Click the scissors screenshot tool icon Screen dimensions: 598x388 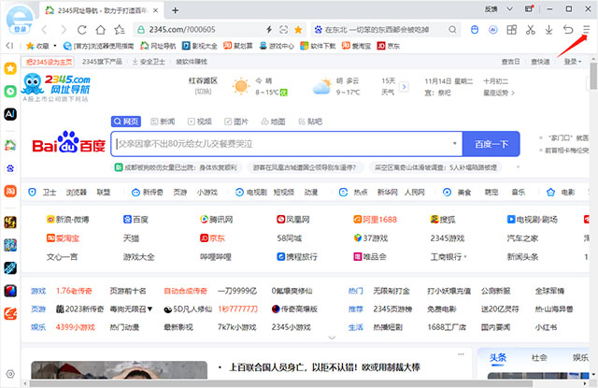(531, 30)
